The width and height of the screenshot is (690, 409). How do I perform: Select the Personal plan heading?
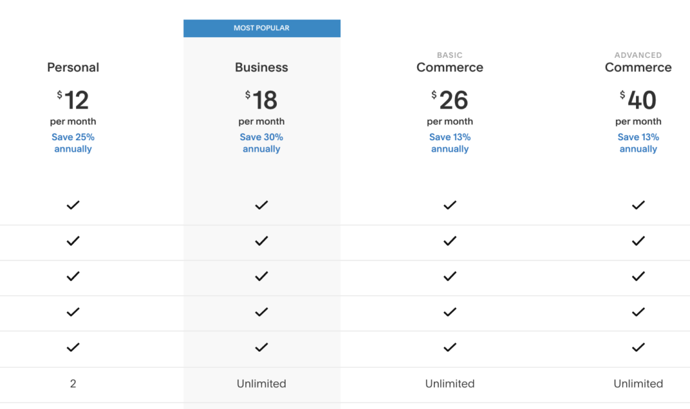[73, 67]
